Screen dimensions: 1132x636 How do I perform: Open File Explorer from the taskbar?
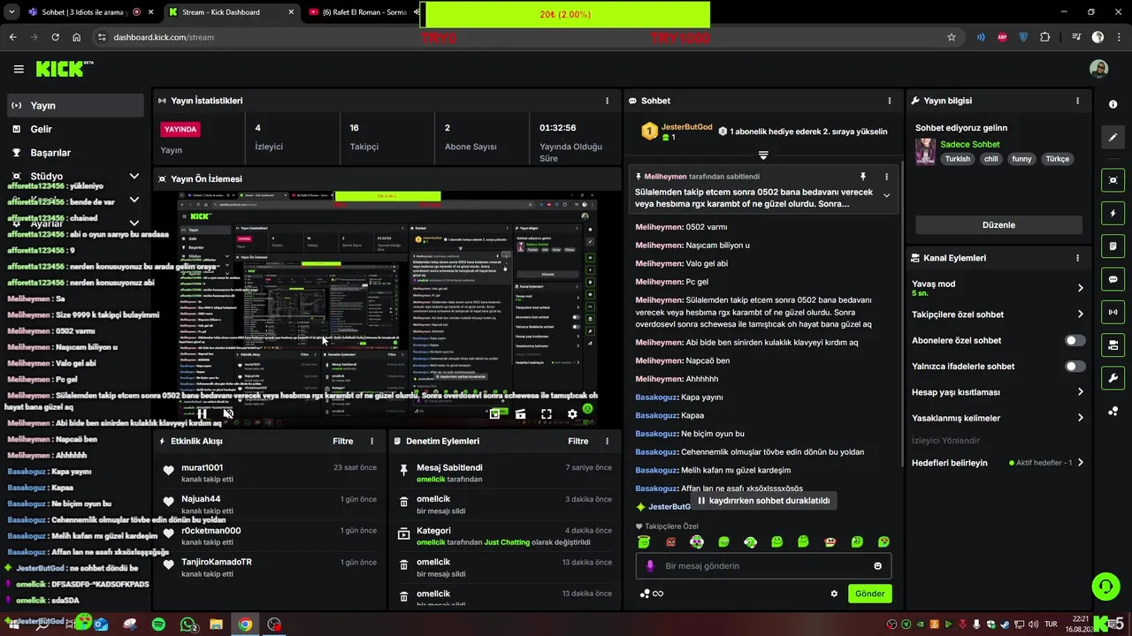(x=216, y=625)
